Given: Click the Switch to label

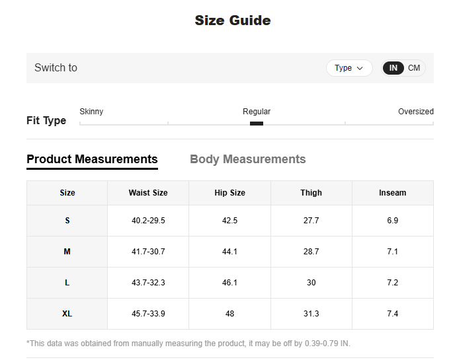Looking at the screenshot, I should (56, 68).
